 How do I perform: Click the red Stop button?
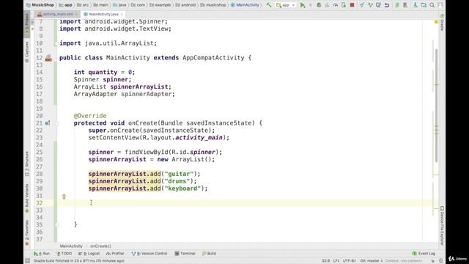352,5
